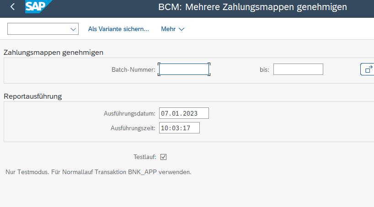Click the Ausführungsdatum label
The image size is (374, 207).
pos(130,113)
